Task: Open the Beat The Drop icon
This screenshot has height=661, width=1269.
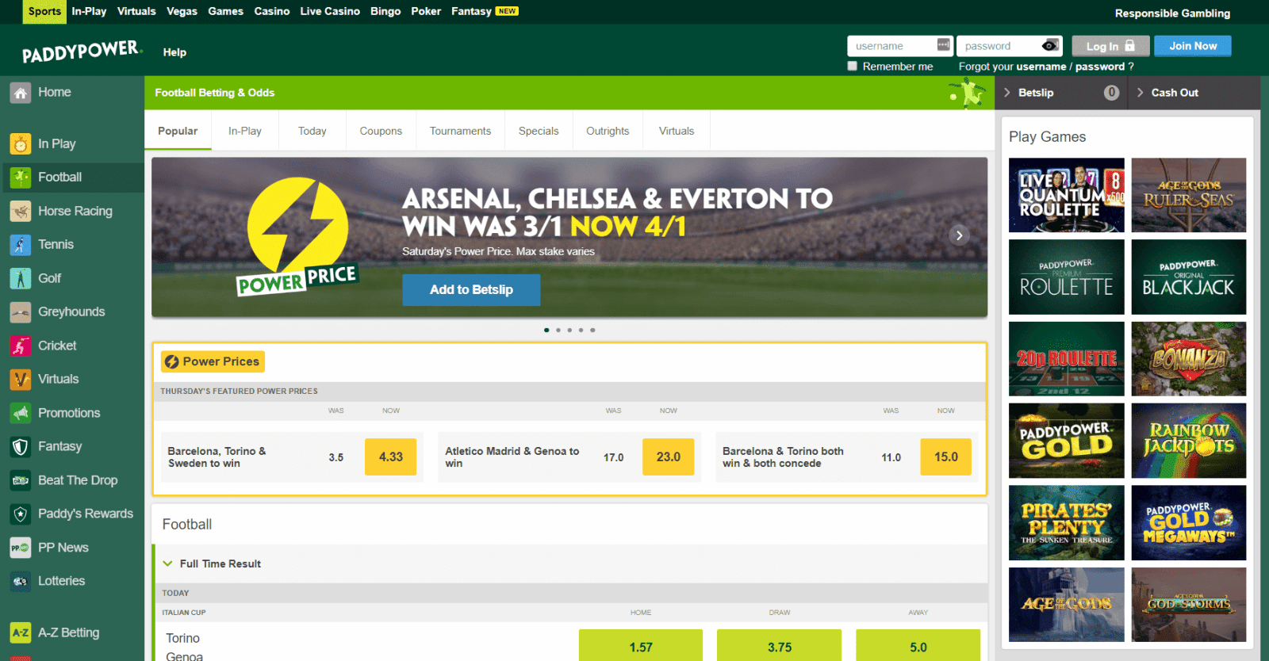Action: click(x=21, y=480)
